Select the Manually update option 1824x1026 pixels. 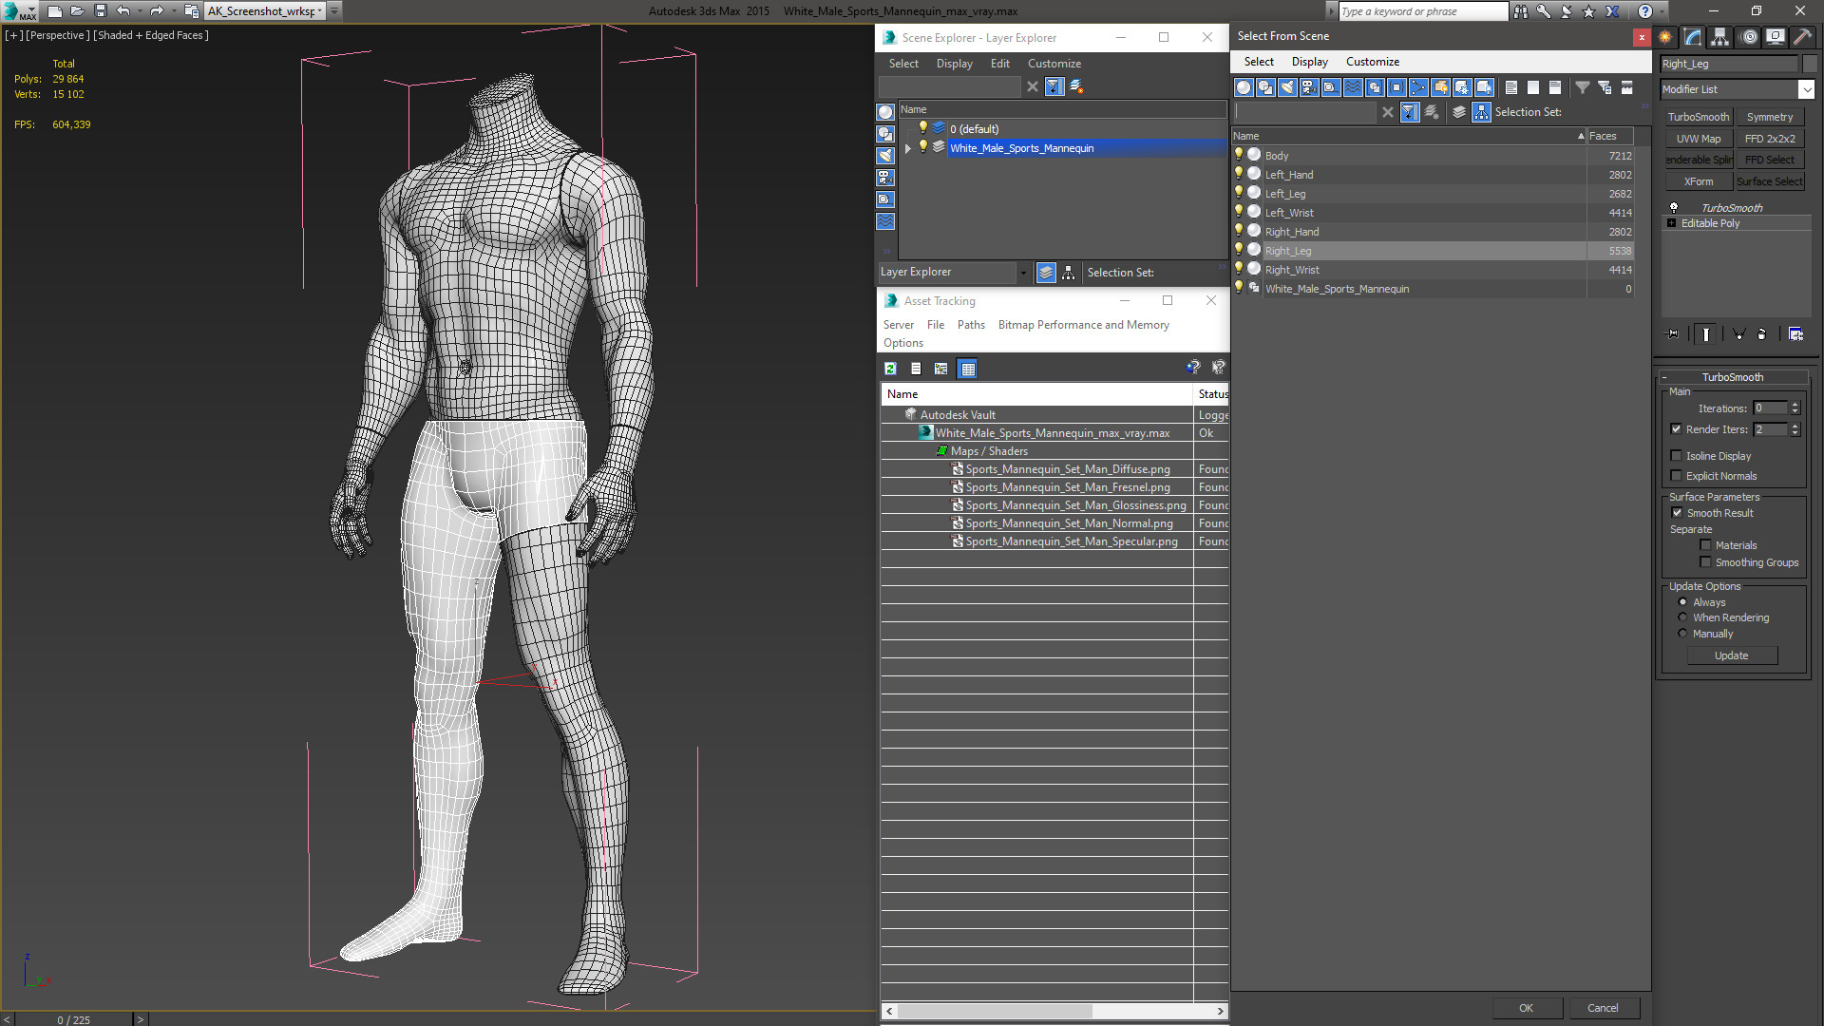pyautogui.click(x=1682, y=634)
